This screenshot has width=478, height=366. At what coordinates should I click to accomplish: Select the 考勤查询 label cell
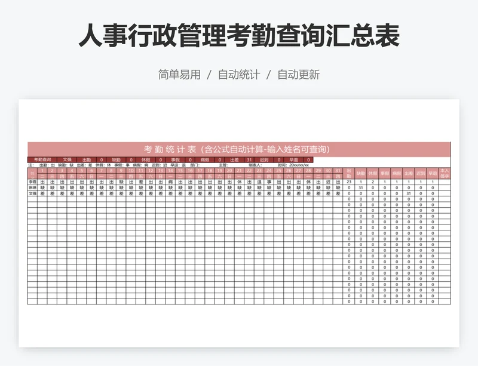click(42, 159)
